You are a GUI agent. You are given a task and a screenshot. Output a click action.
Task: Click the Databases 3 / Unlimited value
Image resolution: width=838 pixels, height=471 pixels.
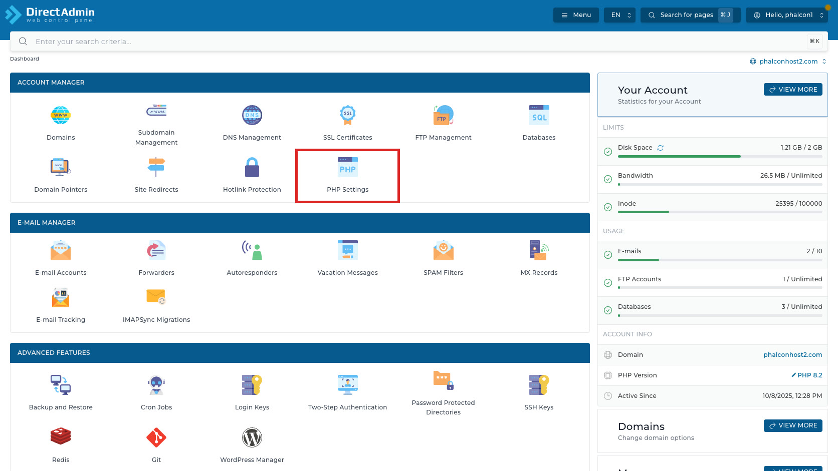(802, 307)
